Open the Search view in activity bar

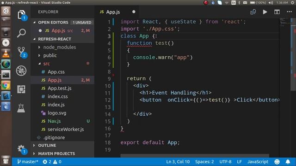[x=21, y=33]
